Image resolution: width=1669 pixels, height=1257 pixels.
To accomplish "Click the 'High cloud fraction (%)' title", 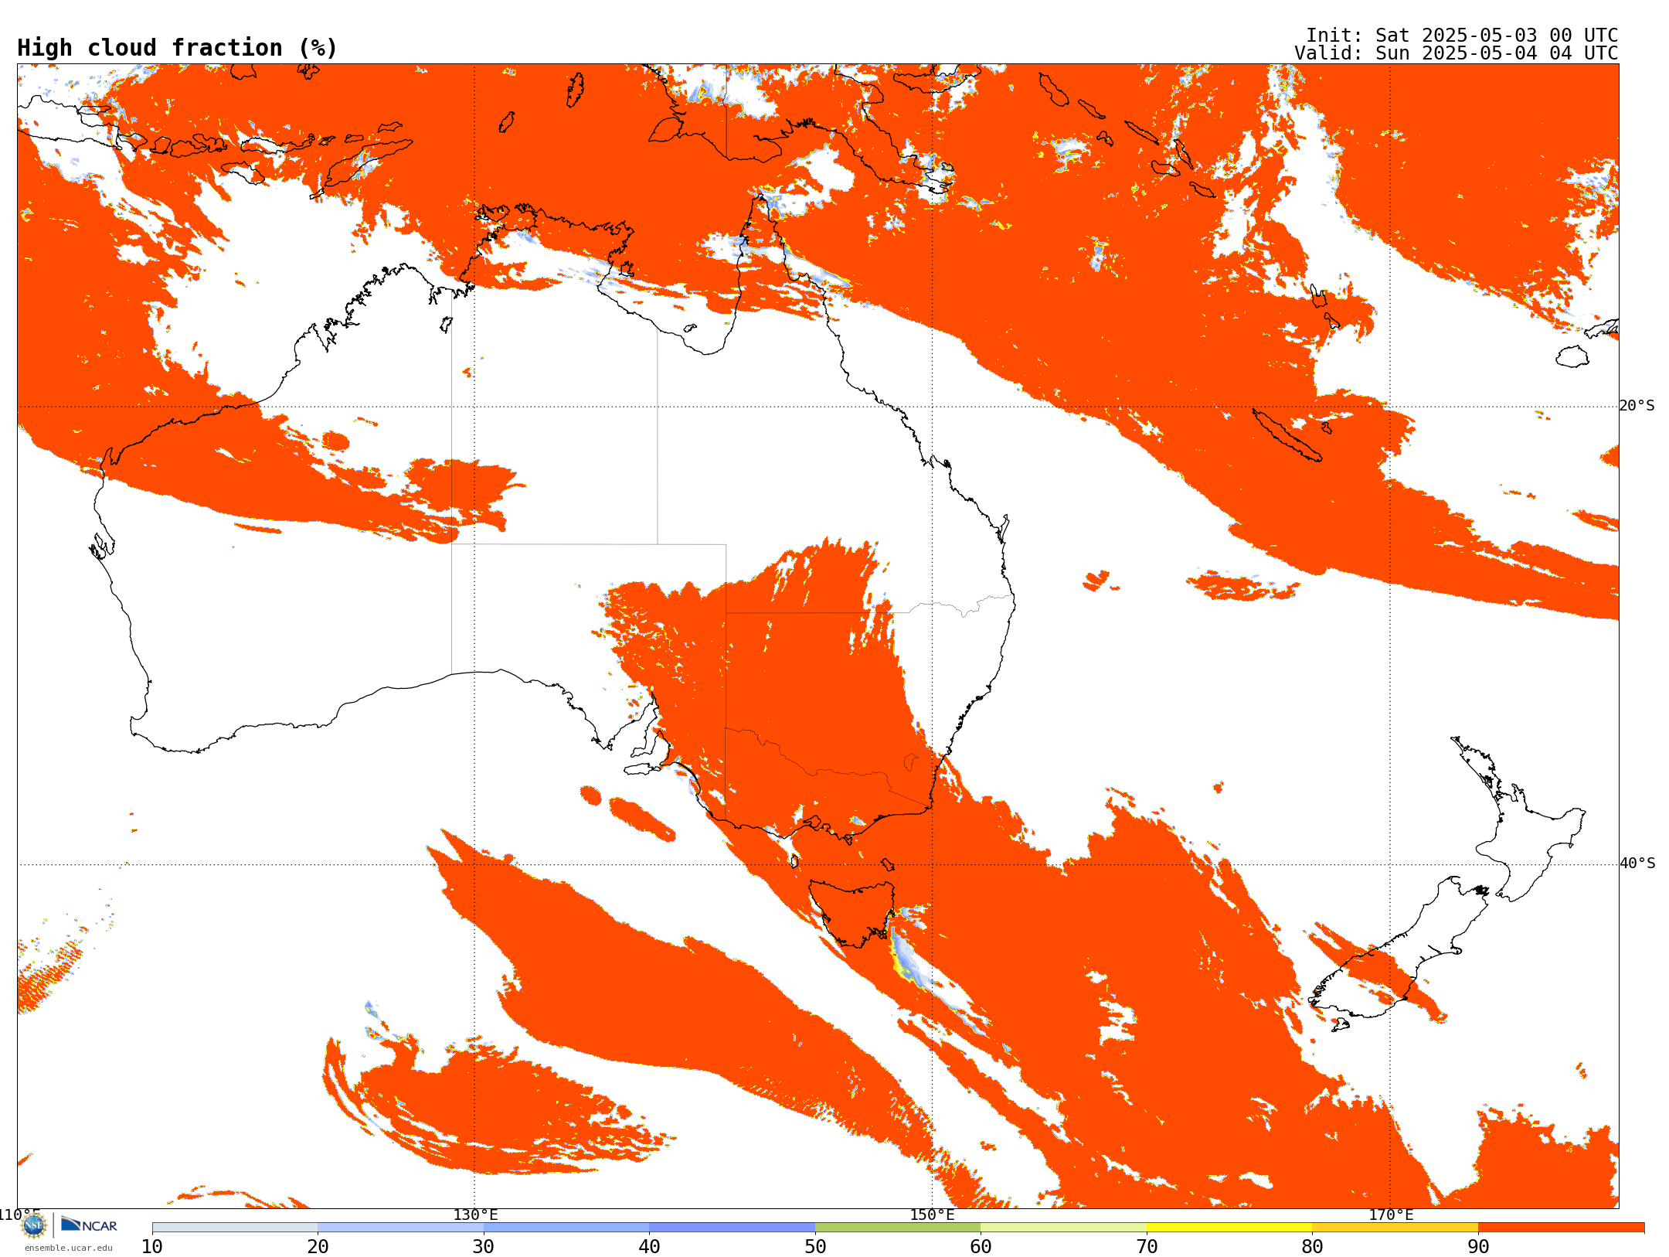I will click(178, 48).
